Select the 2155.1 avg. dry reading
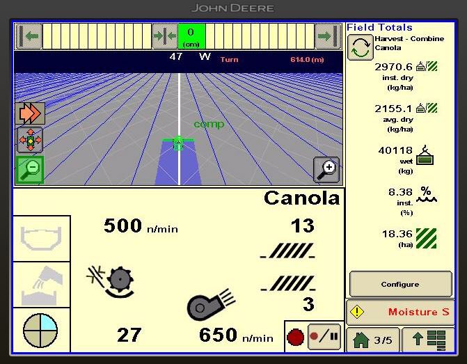This screenshot has height=364, width=467. [394, 109]
